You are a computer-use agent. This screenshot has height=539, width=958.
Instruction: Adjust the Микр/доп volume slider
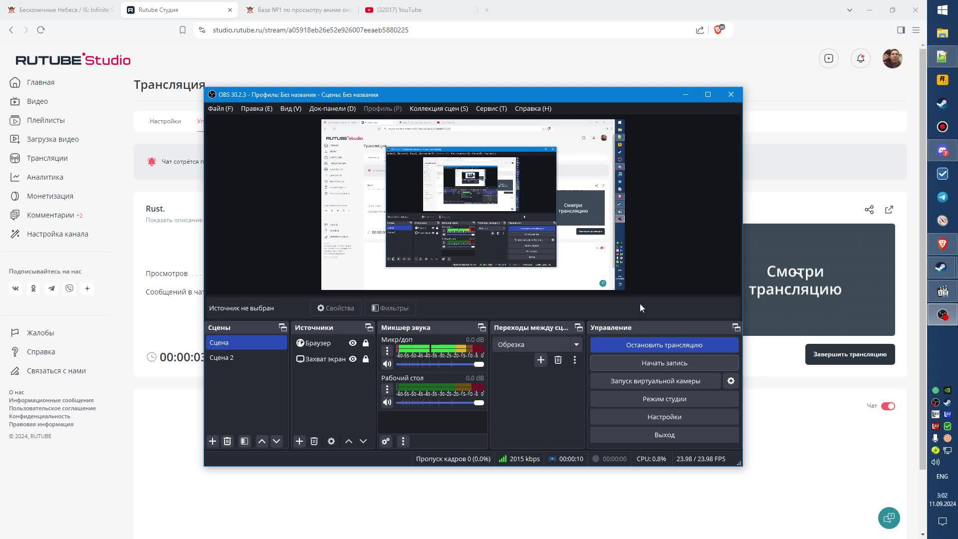pyautogui.click(x=479, y=364)
